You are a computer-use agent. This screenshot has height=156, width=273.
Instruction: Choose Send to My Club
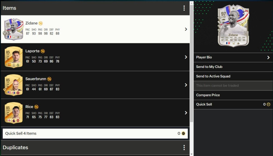[x=233, y=67]
